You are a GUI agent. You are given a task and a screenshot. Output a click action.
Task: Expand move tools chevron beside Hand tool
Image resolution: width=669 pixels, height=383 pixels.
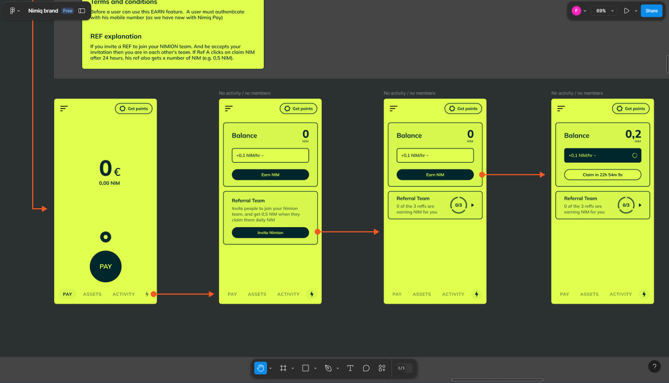(x=270, y=369)
